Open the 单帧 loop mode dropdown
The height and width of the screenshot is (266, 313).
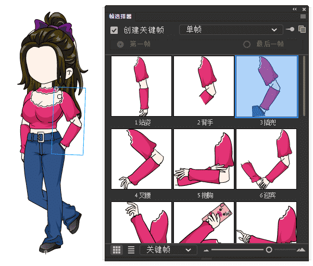click(230, 30)
